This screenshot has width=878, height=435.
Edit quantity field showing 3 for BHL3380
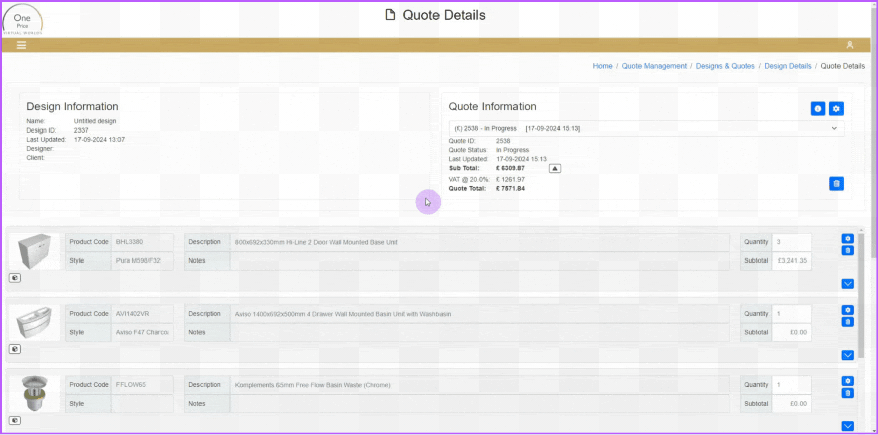click(791, 242)
